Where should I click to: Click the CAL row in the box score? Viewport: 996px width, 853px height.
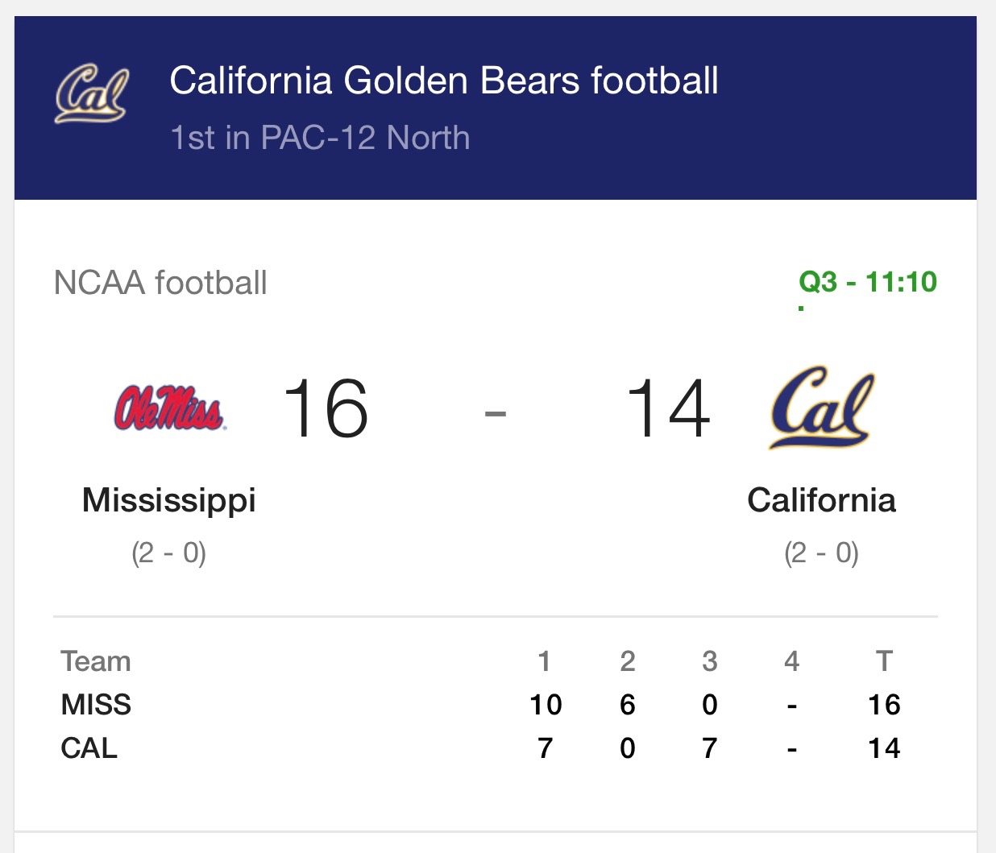[x=89, y=748]
